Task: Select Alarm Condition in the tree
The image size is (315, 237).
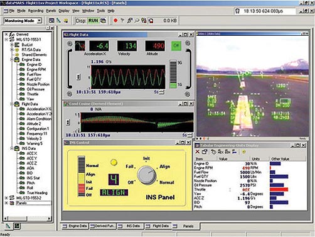Action: coord(39,119)
